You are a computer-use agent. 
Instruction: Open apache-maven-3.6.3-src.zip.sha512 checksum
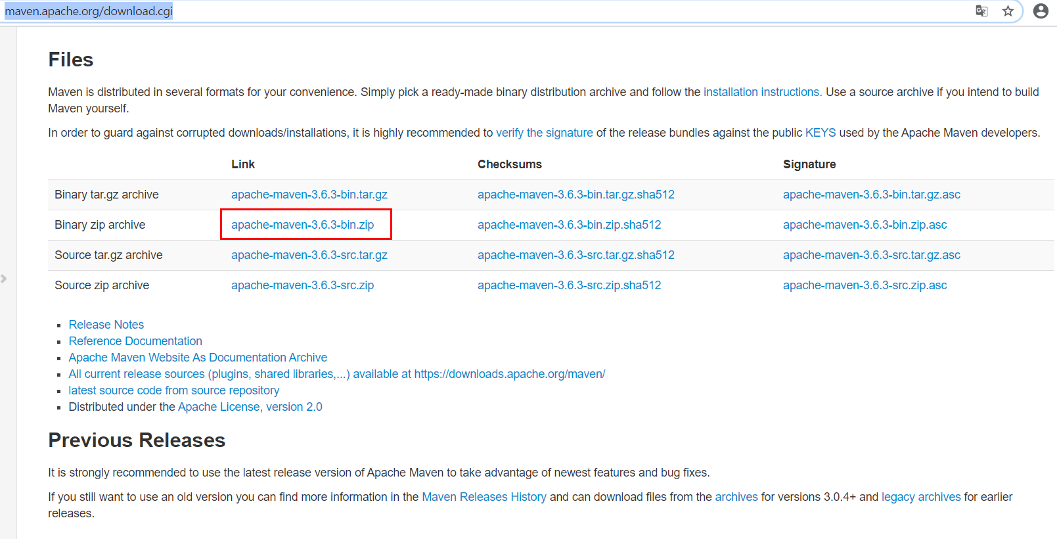tap(570, 285)
